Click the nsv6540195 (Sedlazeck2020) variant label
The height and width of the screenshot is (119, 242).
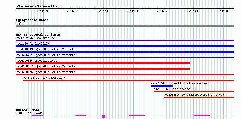(x=38, y=38)
